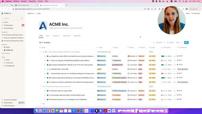Open Onboarding progress item
This screenshot has width=202, height=114.
8,103
